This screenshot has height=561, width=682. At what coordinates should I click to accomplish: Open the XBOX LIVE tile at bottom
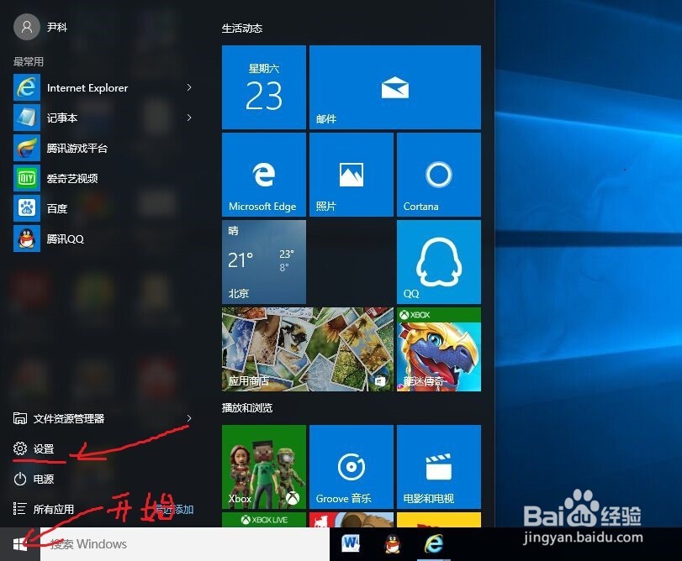(263, 520)
